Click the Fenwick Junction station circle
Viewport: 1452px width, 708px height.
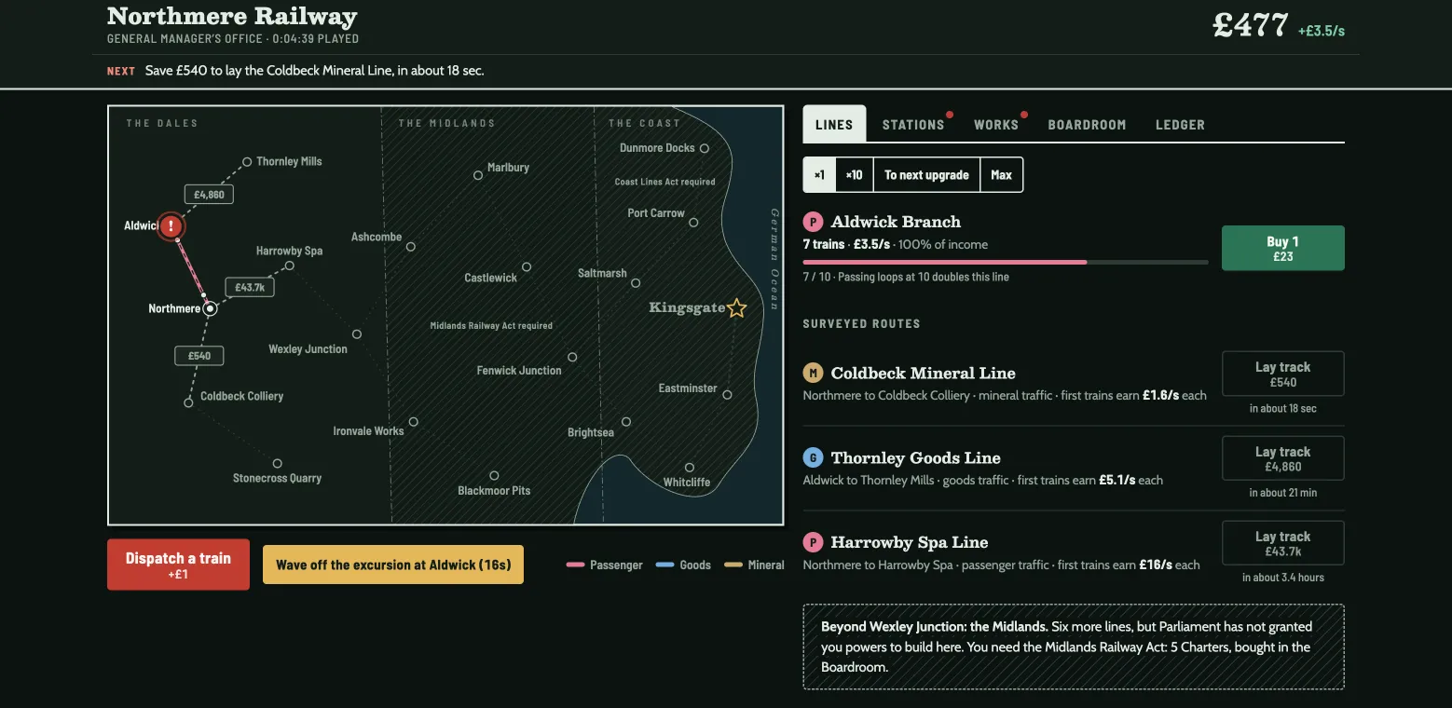[572, 357]
